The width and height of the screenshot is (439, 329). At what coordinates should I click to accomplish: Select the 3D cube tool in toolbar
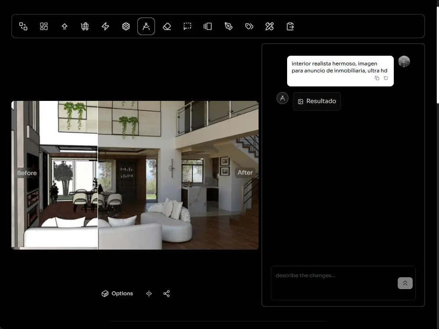click(x=126, y=26)
